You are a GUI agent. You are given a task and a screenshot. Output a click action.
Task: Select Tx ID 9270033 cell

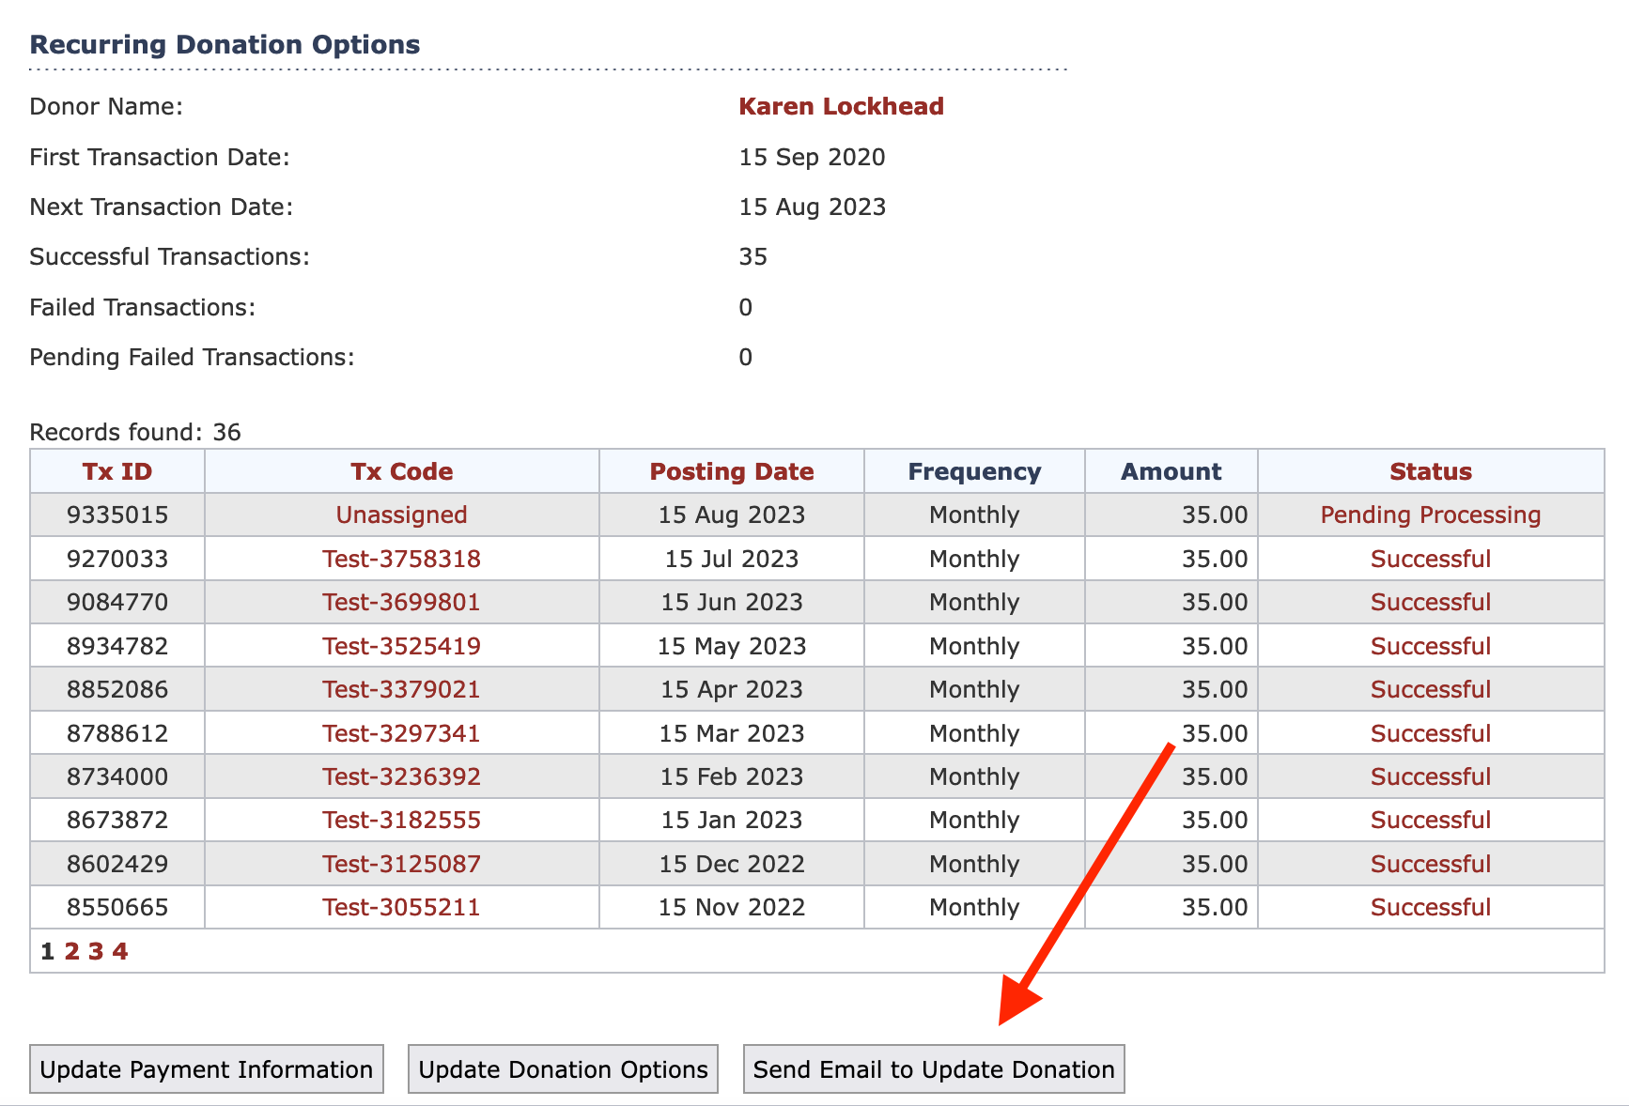click(x=117, y=559)
